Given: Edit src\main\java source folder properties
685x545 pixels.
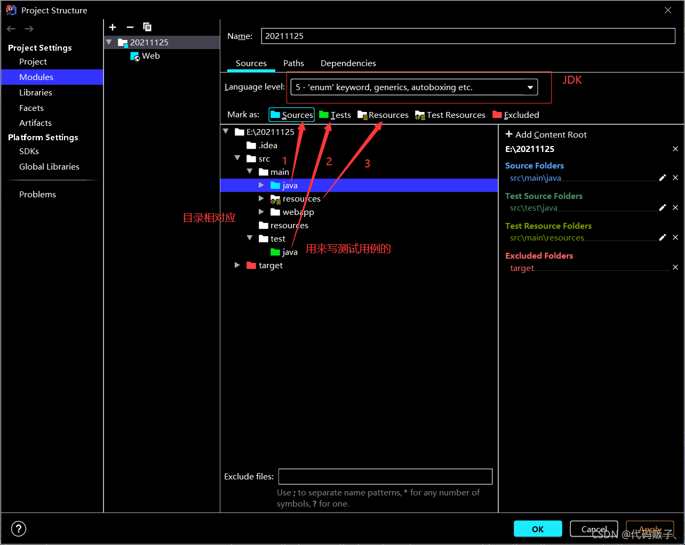Looking at the screenshot, I should [x=662, y=178].
